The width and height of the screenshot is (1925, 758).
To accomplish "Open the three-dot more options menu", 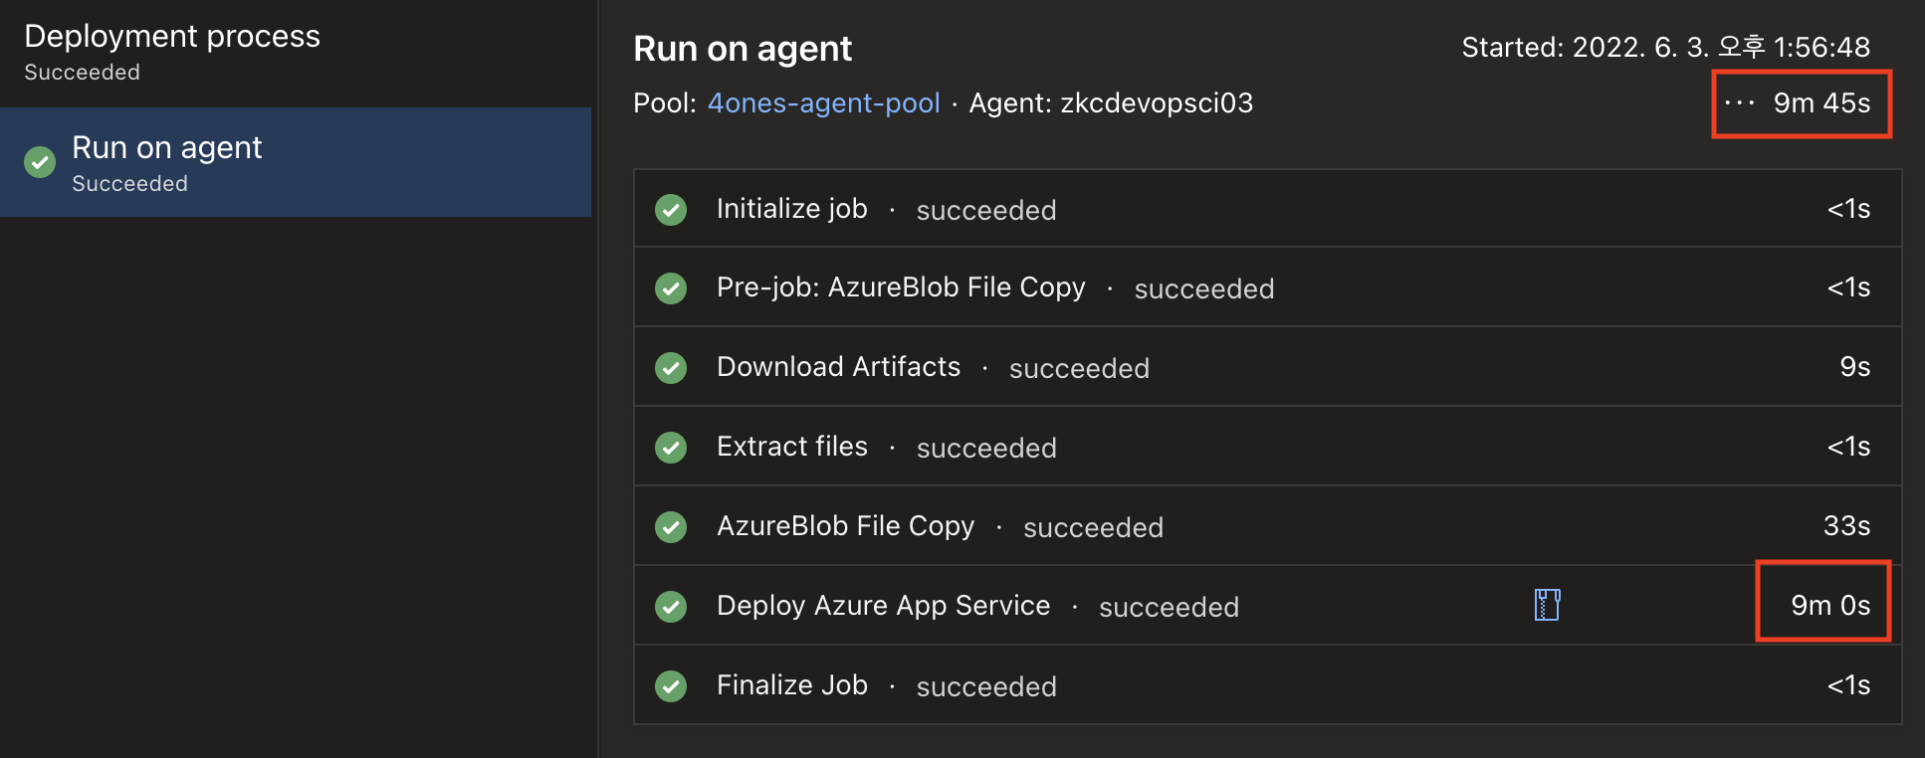I will 1739,102.
